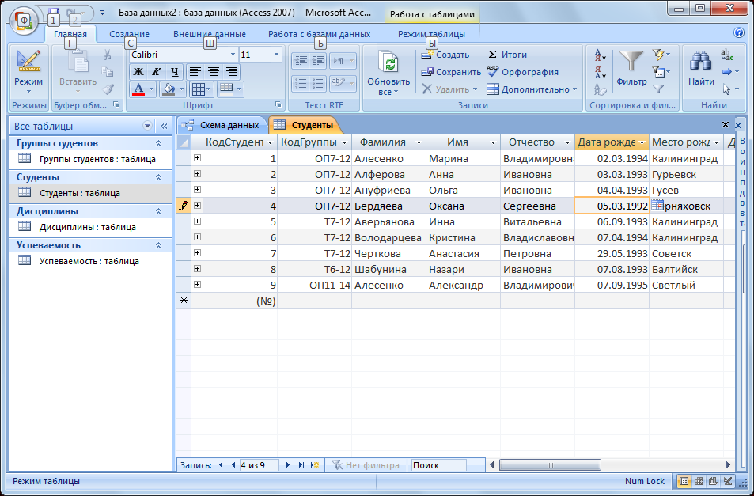
Task: Click new blank record navigation icon
Action: pyautogui.click(x=315, y=465)
